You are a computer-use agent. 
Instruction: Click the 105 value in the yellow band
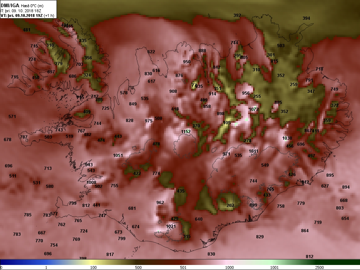pos(226,123)
